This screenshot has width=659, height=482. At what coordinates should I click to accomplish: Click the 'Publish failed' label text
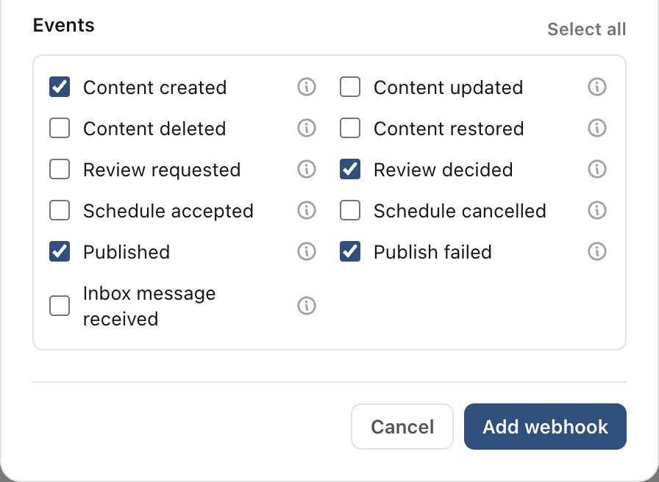point(432,252)
